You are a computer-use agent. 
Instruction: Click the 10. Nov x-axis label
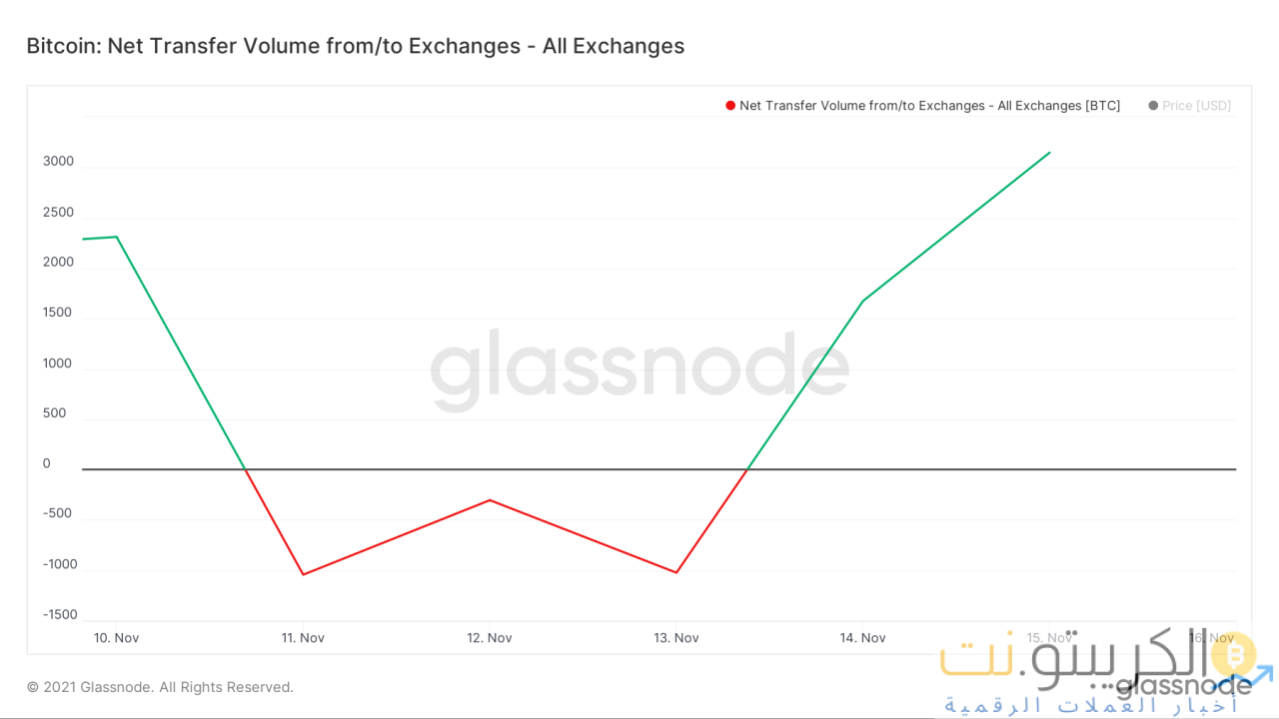pos(116,638)
